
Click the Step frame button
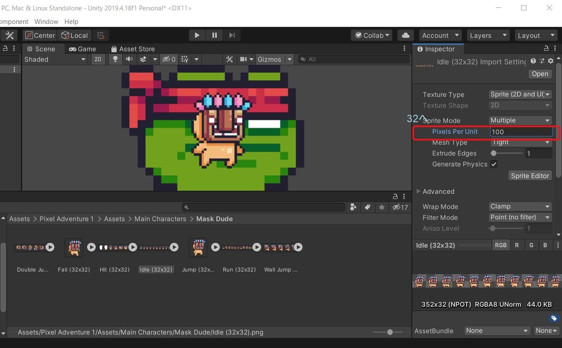[232, 35]
